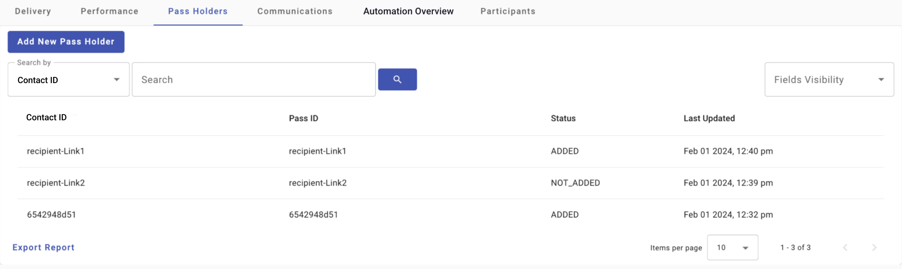The height and width of the screenshot is (269, 902).
Task: Switch to Automation Overview tab
Action: coord(408,11)
